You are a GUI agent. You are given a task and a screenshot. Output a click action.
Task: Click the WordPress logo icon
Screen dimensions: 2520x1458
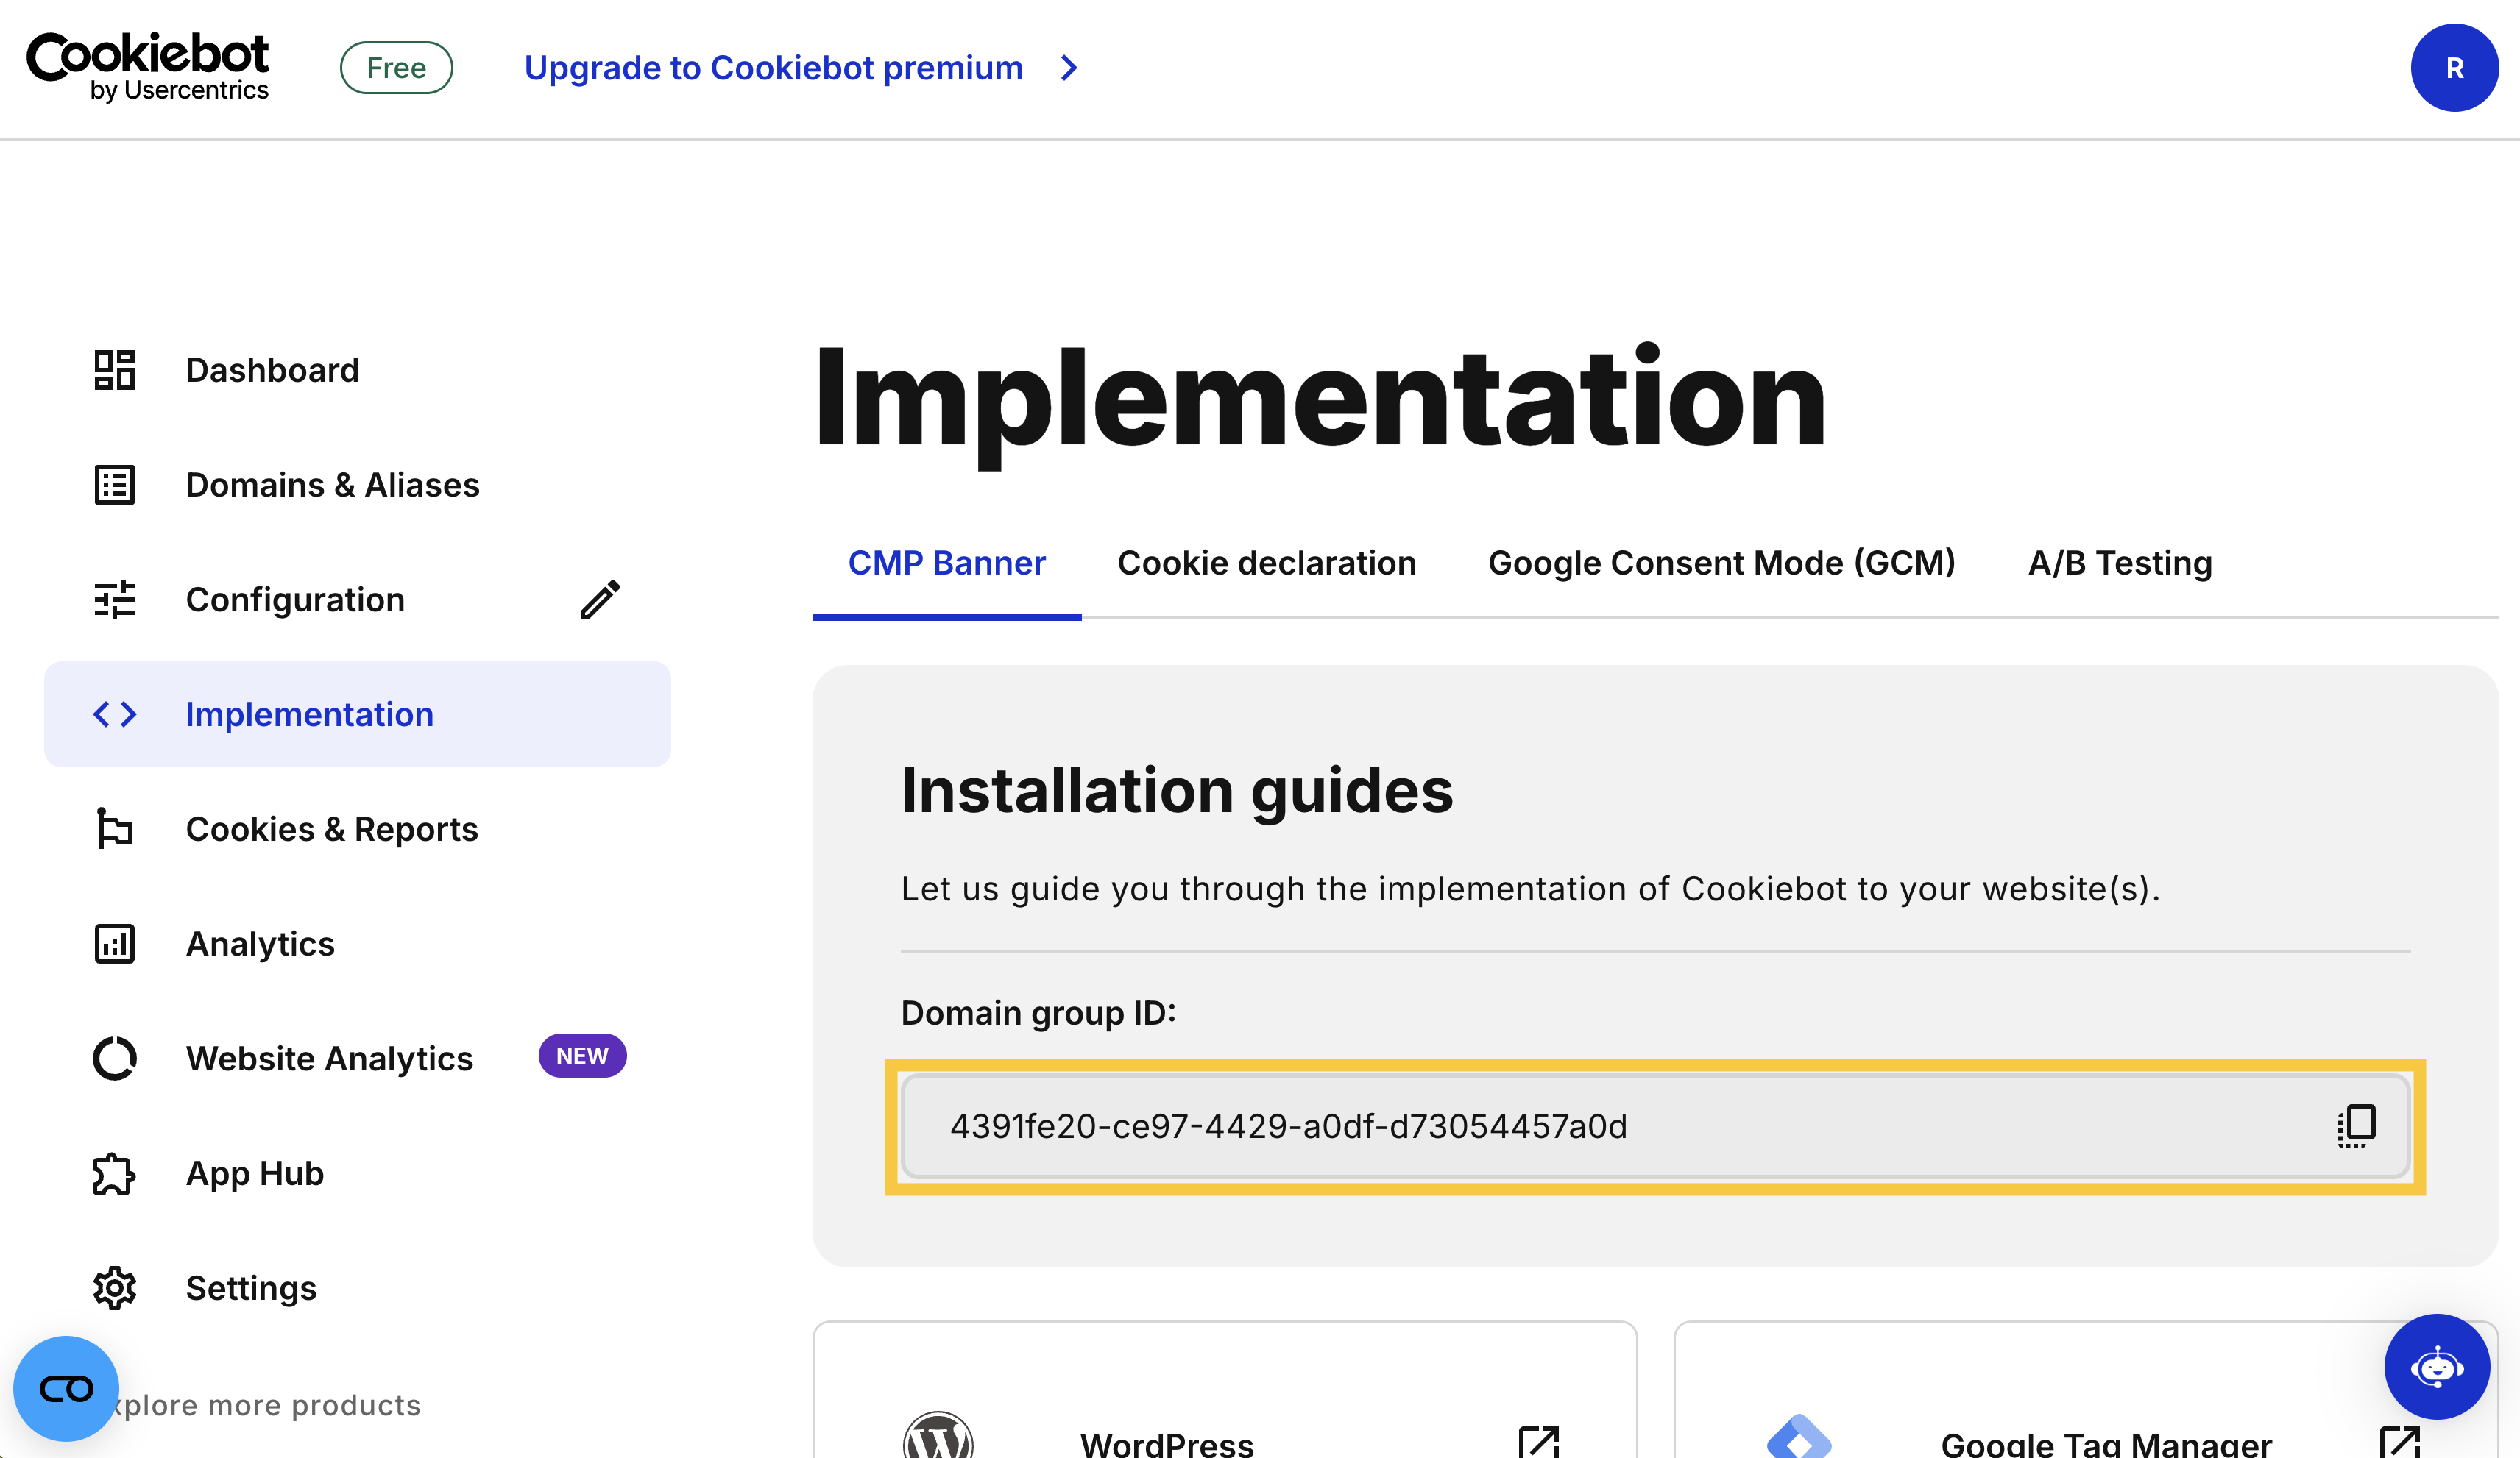[937, 1437]
